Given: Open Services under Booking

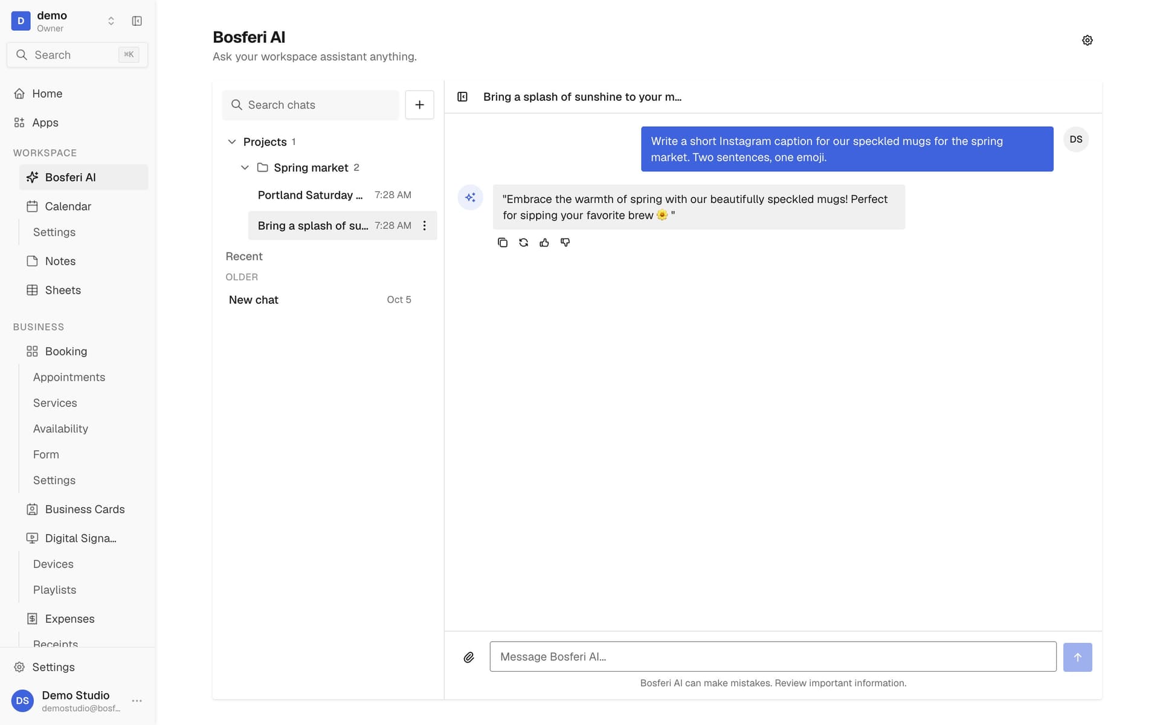Looking at the screenshot, I should pos(55,403).
